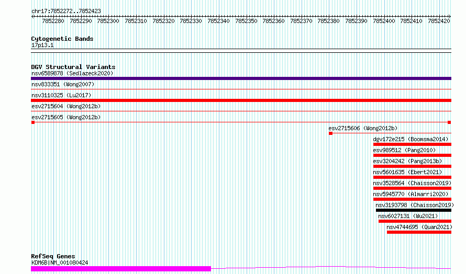Click the left red endpoint of esv2715605
This screenshot has height=274, width=466.
33,122
